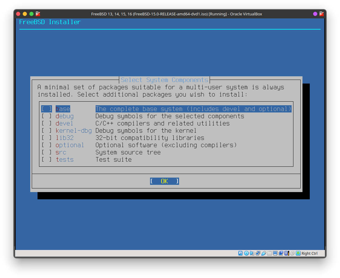Select the src System source tree entry
The image size is (340, 278).
pyautogui.click(x=61, y=152)
